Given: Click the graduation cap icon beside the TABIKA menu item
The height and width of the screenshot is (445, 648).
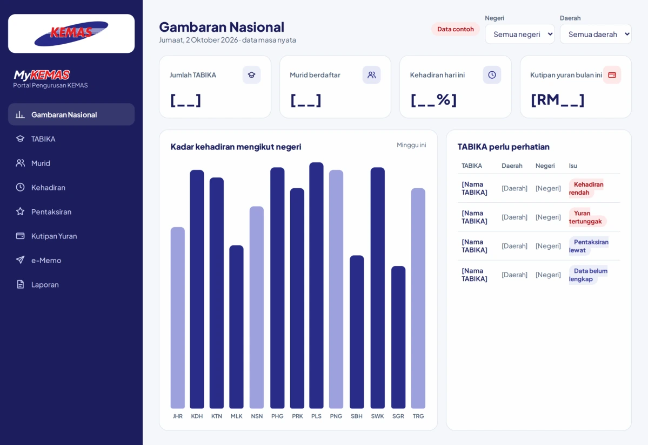Looking at the screenshot, I should (20, 139).
